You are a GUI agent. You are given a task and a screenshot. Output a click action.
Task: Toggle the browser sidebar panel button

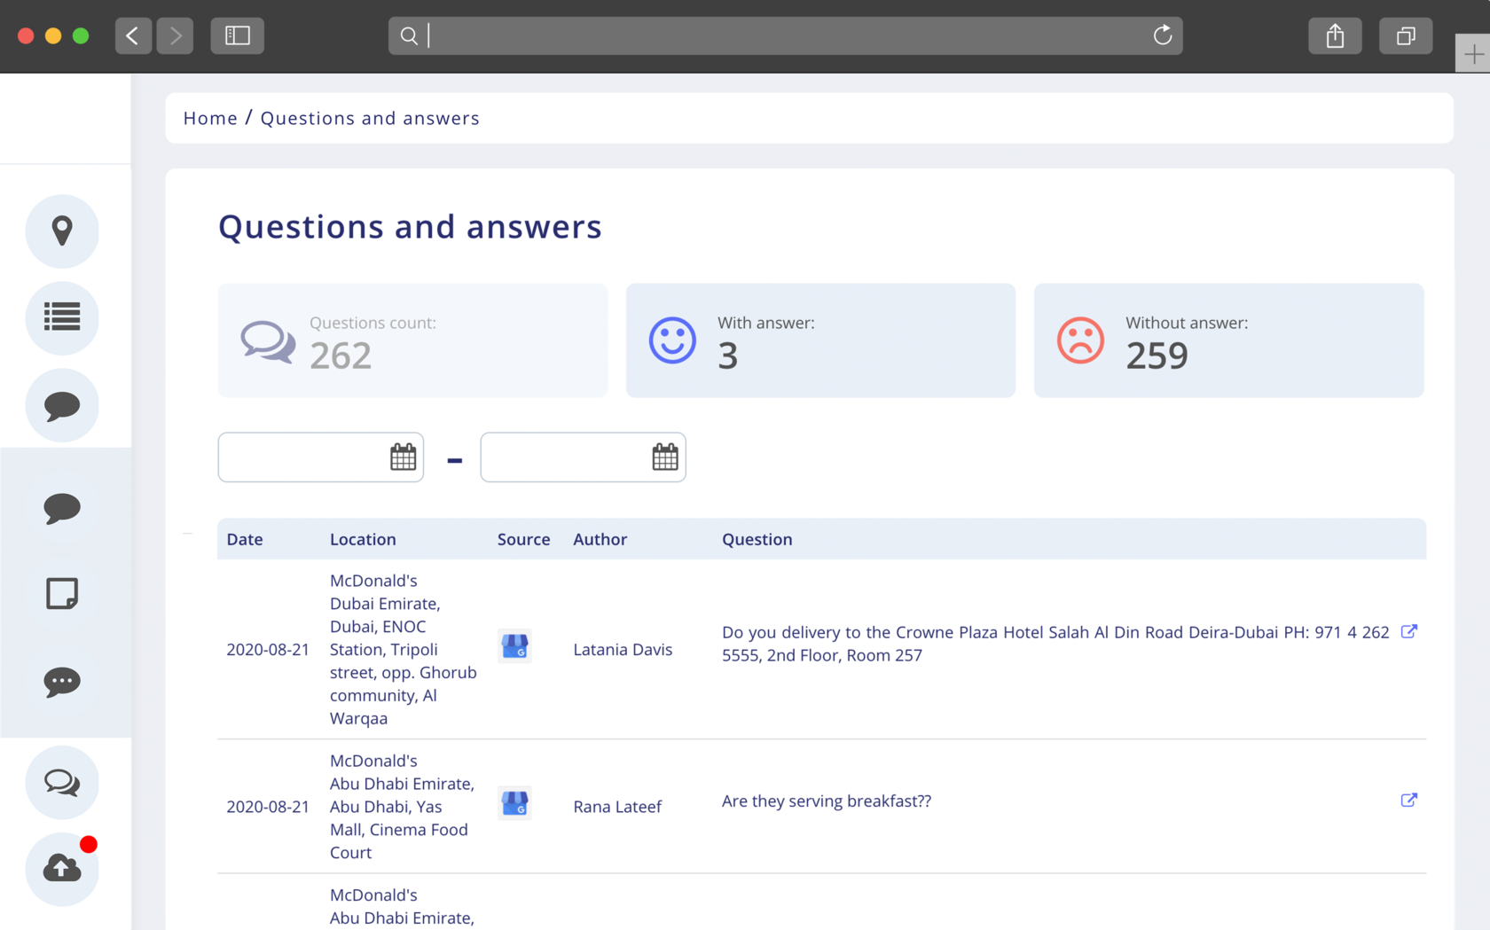pos(237,35)
